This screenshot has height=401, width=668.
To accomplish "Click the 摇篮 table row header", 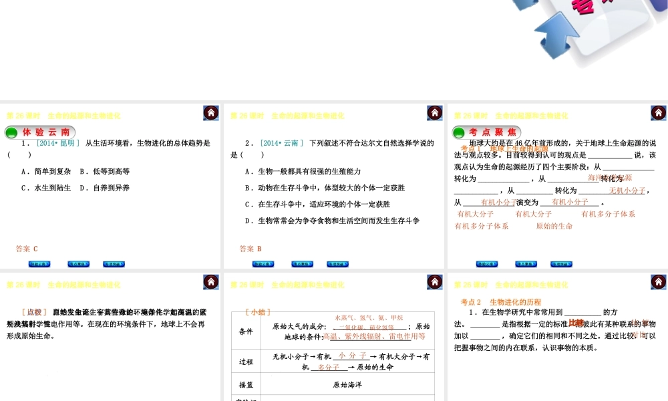I will tap(246, 385).
